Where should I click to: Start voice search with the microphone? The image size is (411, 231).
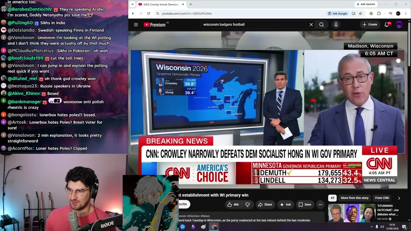[x=336, y=25]
